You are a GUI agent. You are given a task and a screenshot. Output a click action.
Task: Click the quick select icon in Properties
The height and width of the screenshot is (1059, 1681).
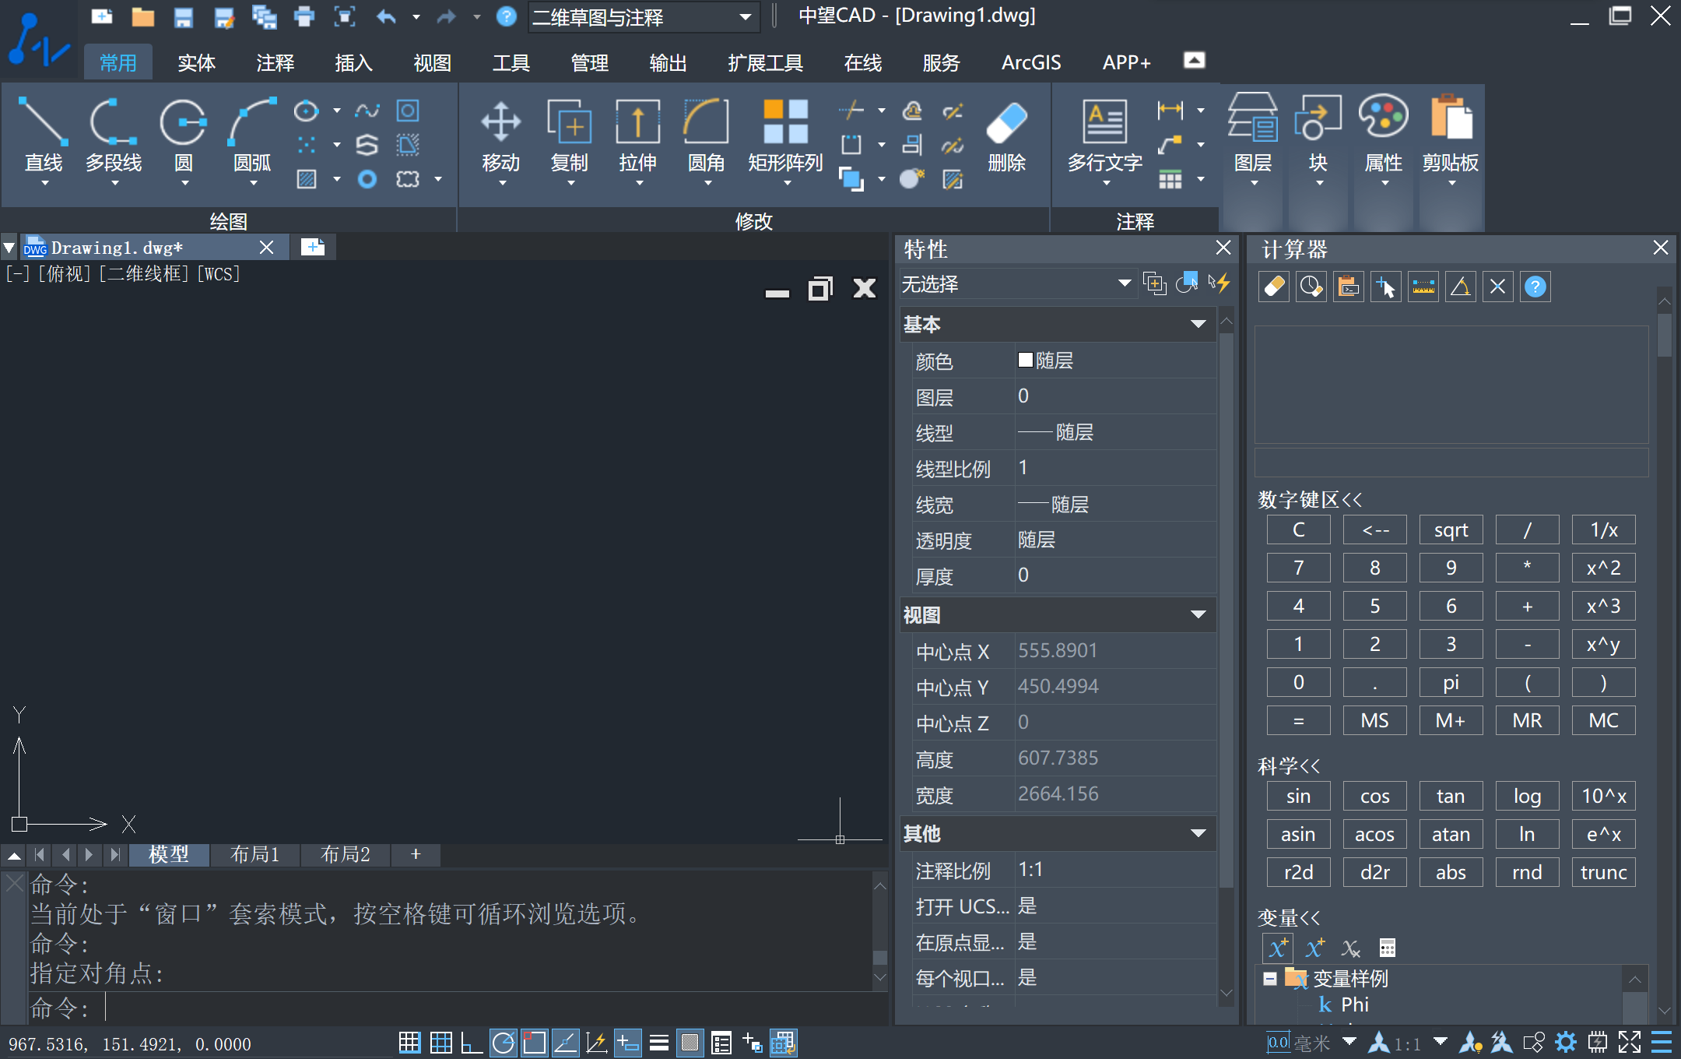(1219, 283)
